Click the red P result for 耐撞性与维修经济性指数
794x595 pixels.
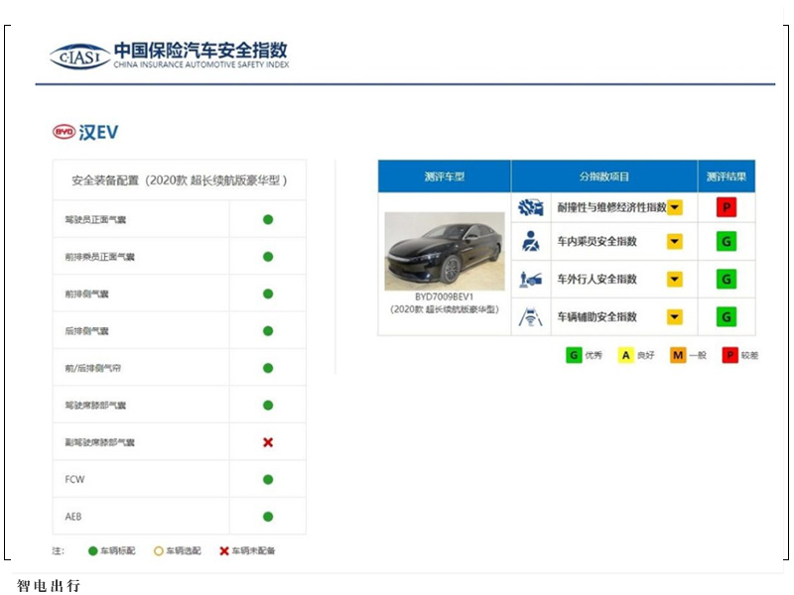727,207
